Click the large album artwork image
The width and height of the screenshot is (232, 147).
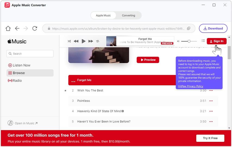tap(99, 55)
